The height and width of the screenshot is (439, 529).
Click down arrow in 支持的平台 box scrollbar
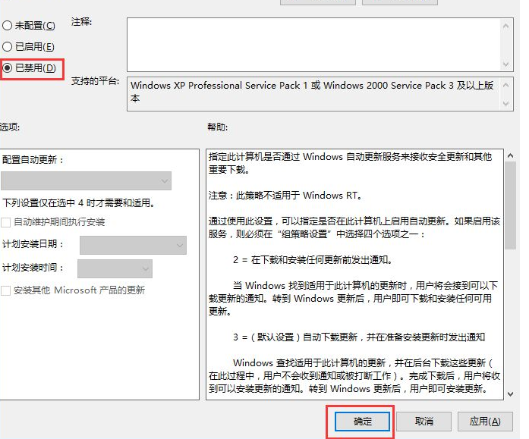click(x=506, y=103)
